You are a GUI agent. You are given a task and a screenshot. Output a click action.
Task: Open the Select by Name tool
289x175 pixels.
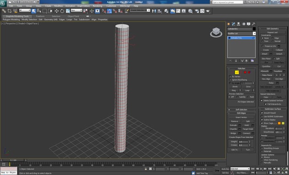[39, 11]
